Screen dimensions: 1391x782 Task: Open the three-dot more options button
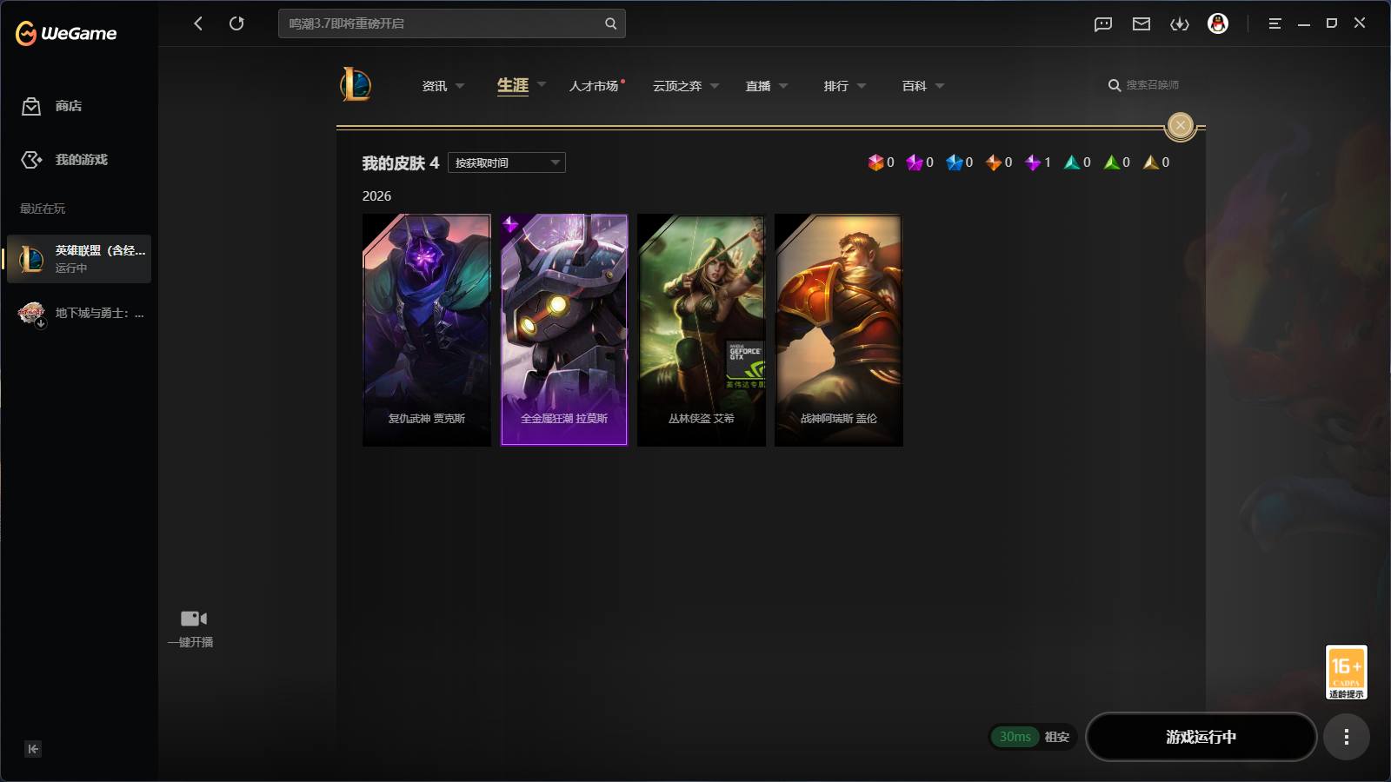(x=1347, y=737)
